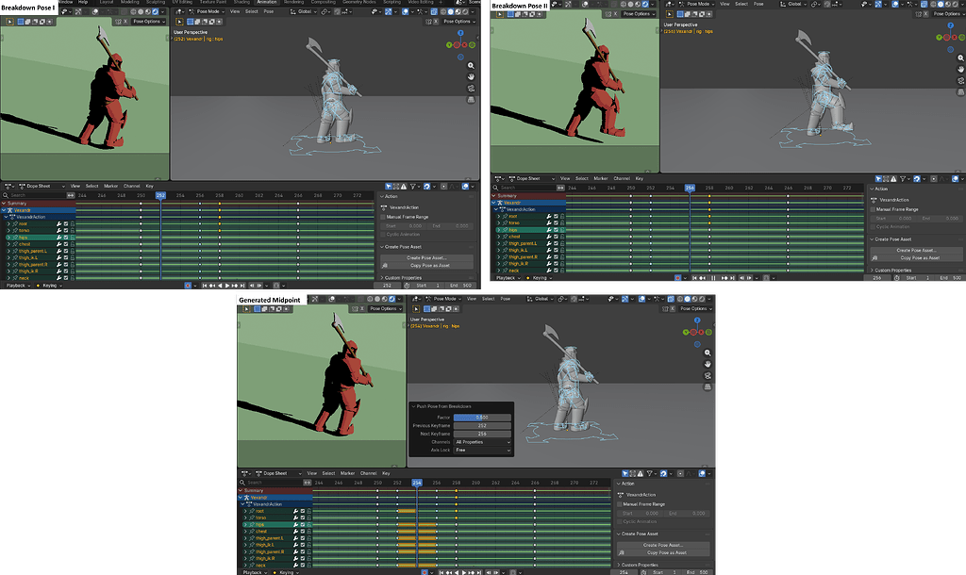Toggle torso channel checkbox in Generated Midpoint
This screenshot has height=575, width=966.
[303, 517]
